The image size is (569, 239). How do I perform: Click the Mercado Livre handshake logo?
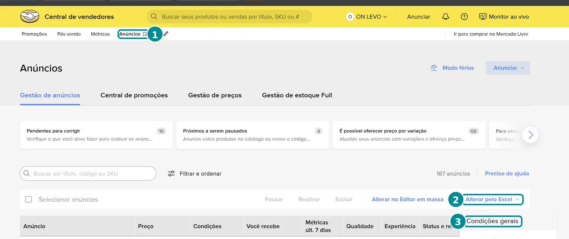(x=30, y=16)
